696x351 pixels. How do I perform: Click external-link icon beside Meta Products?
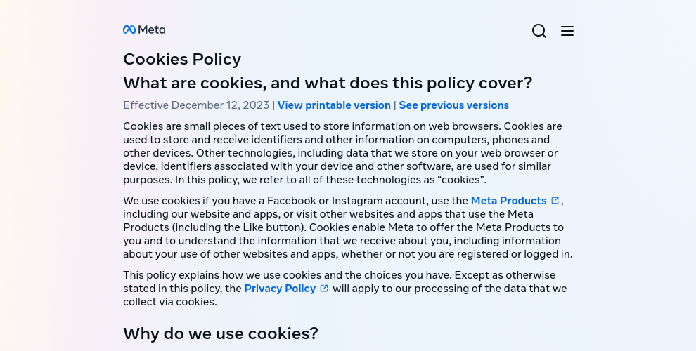pyautogui.click(x=555, y=200)
